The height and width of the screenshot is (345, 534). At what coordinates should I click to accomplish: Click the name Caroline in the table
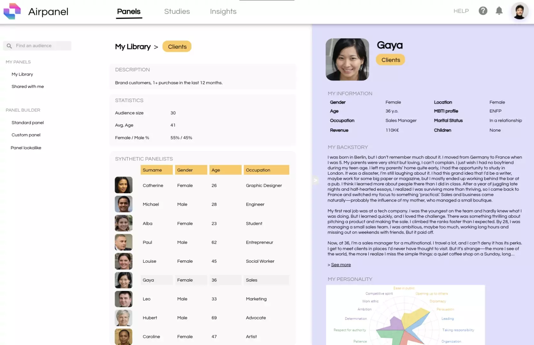click(x=151, y=337)
